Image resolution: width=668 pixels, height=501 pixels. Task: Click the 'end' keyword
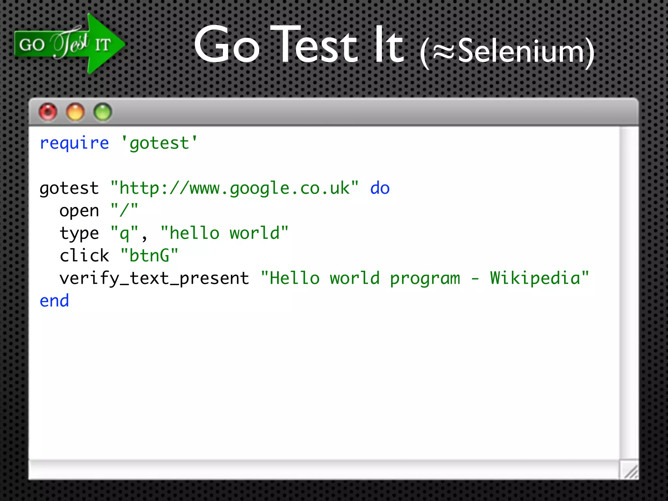(x=54, y=300)
